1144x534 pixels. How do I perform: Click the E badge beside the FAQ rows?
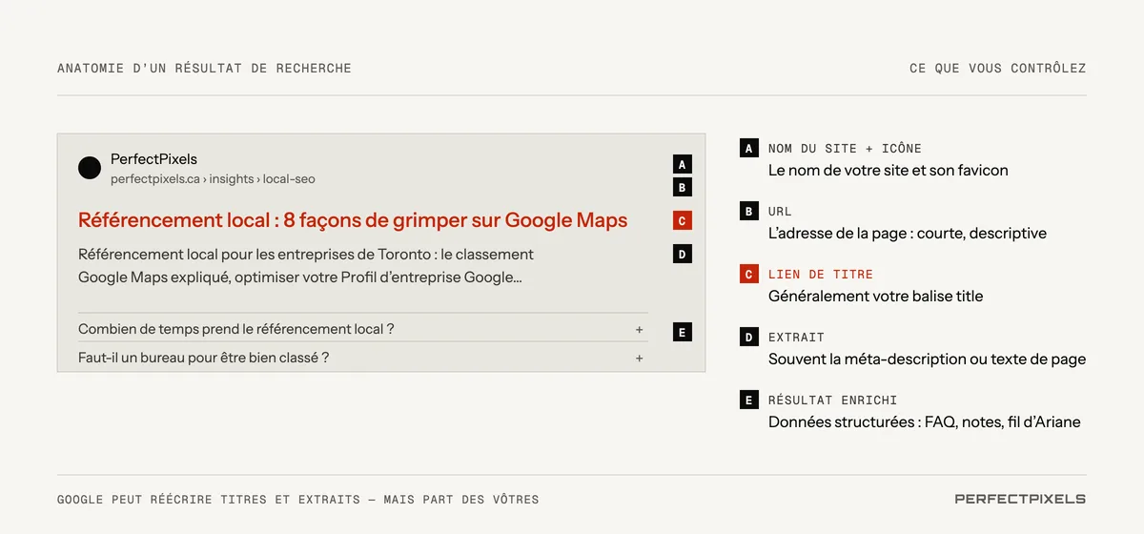682,332
